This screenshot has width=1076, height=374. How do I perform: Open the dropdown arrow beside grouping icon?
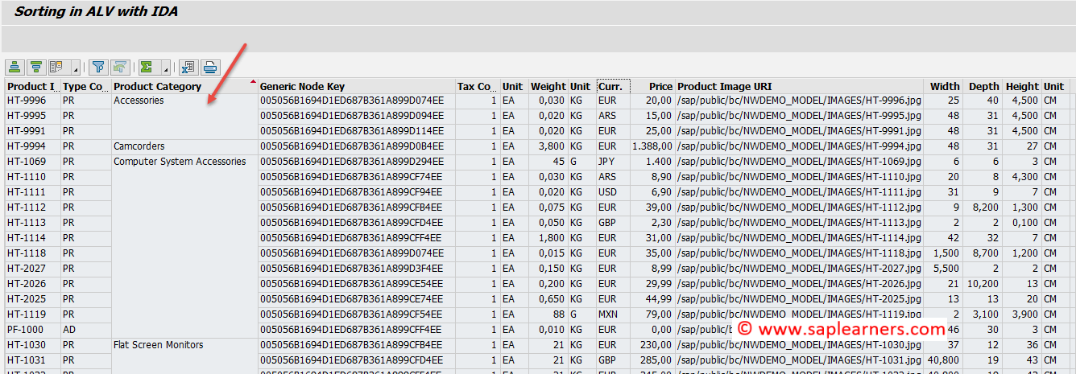click(x=76, y=68)
